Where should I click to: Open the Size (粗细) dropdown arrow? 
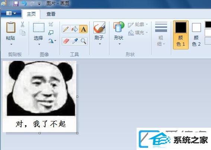point(164,44)
